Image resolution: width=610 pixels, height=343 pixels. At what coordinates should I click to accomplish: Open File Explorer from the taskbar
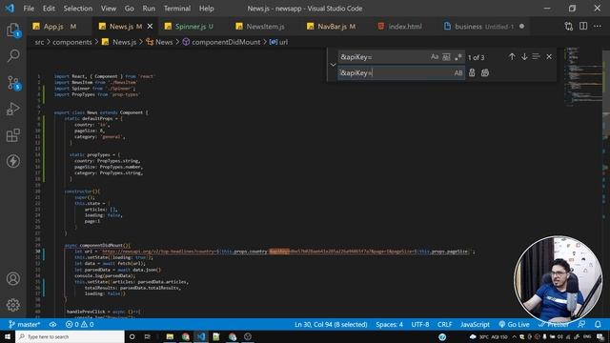point(170,336)
